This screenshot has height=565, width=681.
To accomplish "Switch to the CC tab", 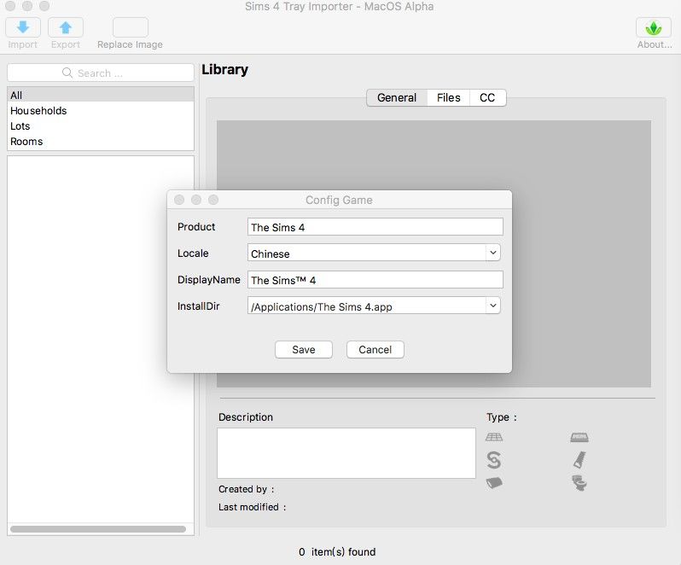I will click(x=487, y=97).
